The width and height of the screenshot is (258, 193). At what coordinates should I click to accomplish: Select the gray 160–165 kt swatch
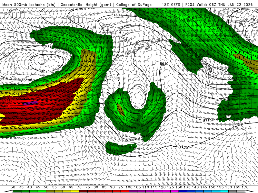(x=233, y=191)
